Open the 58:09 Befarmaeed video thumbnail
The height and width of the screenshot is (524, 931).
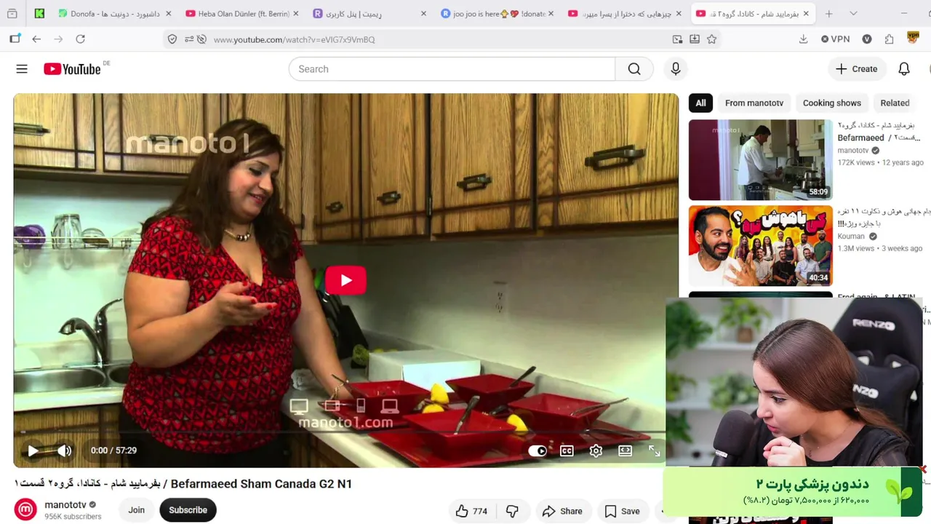(760, 159)
